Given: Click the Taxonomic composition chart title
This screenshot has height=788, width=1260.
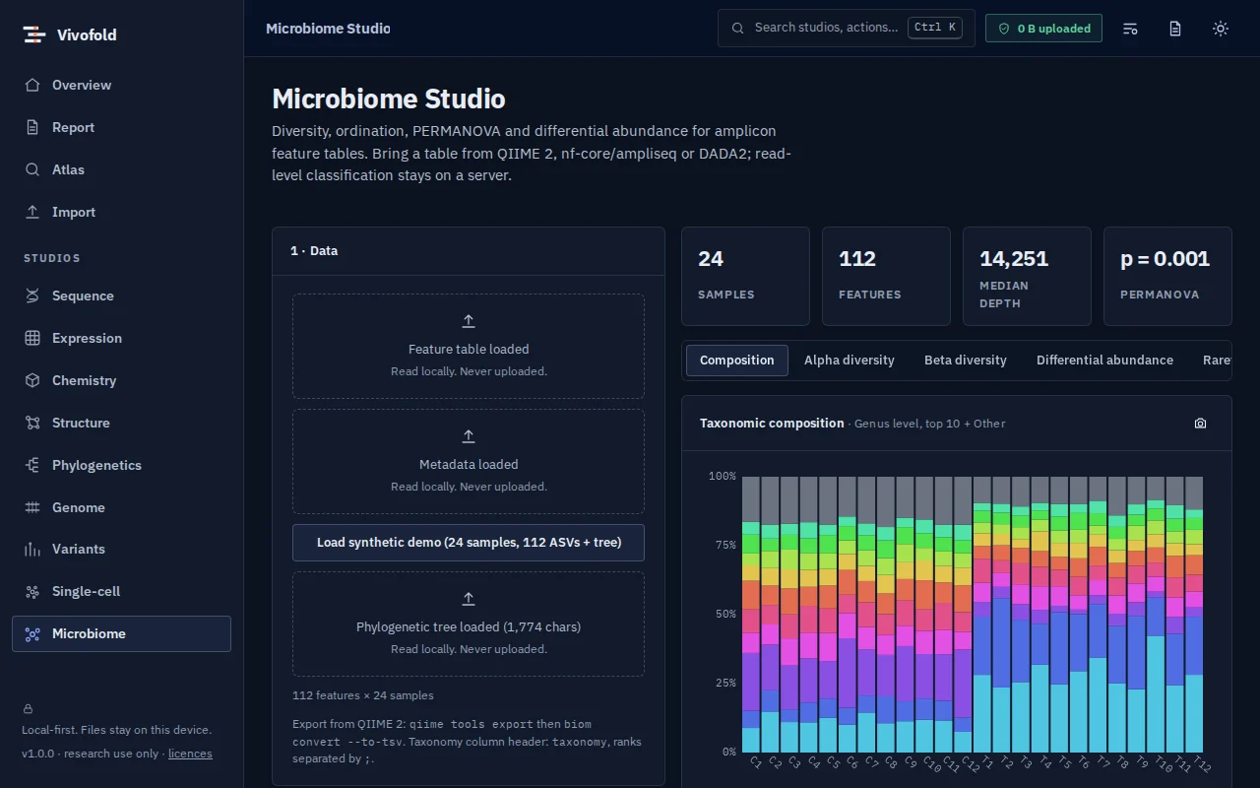Looking at the screenshot, I should click(x=772, y=423).
